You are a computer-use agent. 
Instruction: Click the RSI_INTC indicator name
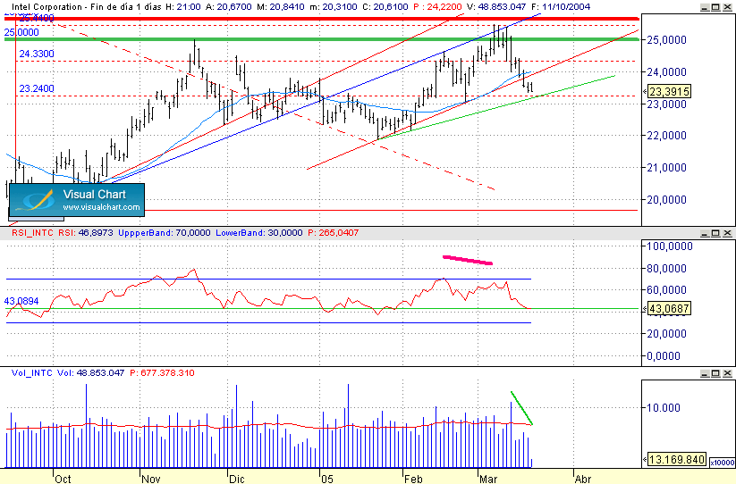32,233
